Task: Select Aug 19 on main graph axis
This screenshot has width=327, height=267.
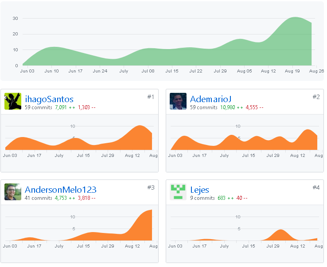Action: point(292,71)
